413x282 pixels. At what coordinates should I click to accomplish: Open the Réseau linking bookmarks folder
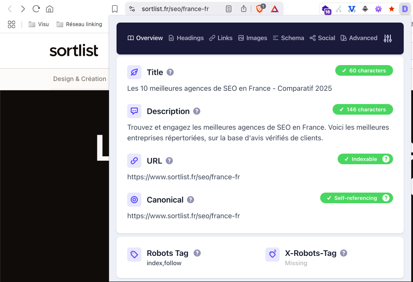tap(79, 24)
